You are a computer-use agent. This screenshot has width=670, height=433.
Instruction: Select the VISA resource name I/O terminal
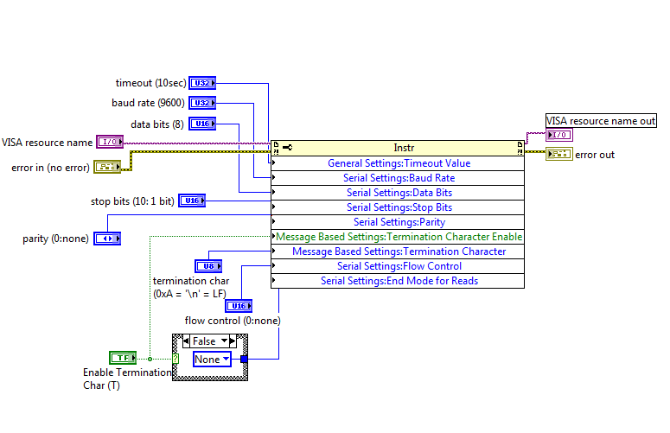pos(110,142)
